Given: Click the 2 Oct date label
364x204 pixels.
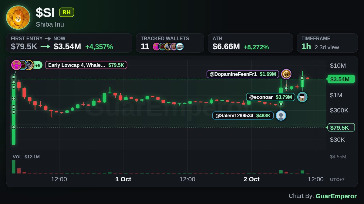Looking at the screenshot, I should click(251, 179).
